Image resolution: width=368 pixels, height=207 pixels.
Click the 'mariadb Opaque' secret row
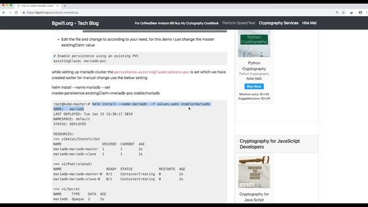79,199
